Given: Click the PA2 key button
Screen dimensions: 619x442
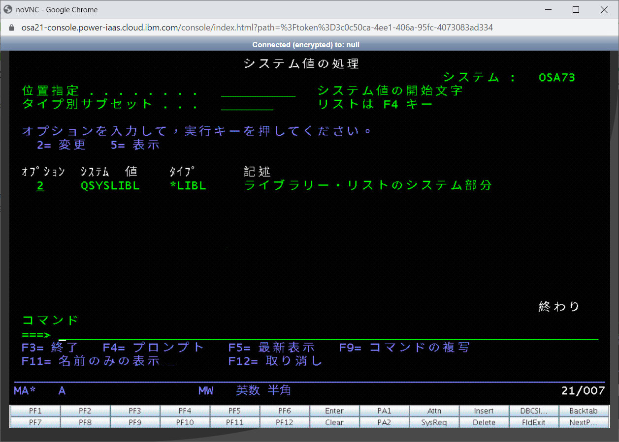Looking at the screenshot, I should tap(385, 422).
